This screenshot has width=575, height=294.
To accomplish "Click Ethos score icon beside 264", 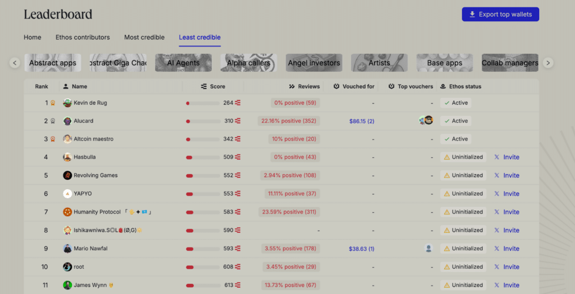I will (238, 102).
